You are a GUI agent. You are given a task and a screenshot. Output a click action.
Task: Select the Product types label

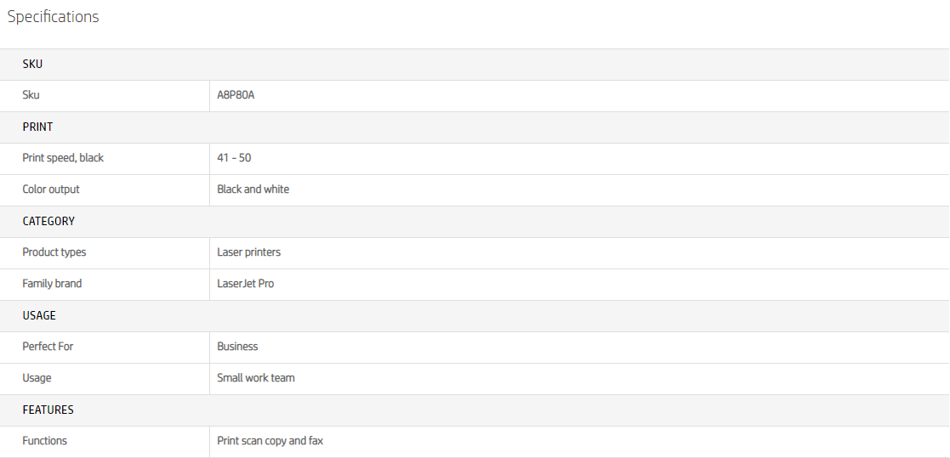pos(54,252)
